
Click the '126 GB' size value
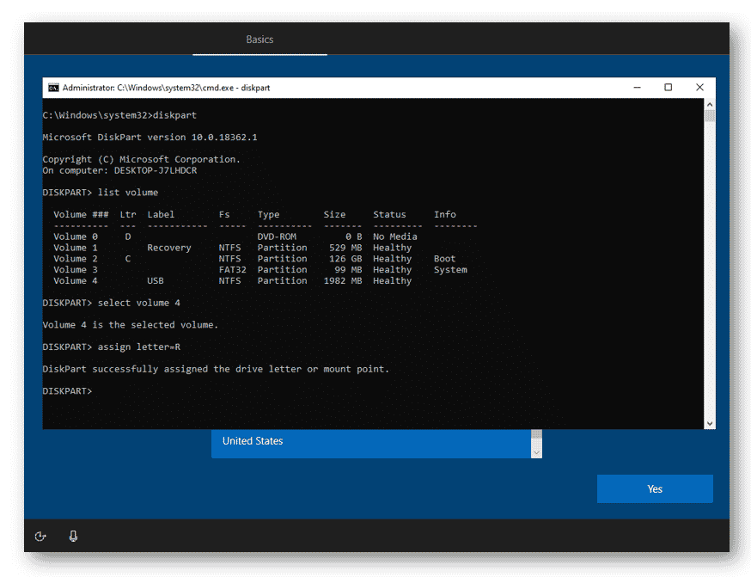[x=345, y=259]
